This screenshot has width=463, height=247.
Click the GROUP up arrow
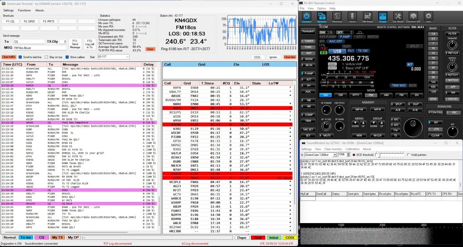tap(382, 123)
